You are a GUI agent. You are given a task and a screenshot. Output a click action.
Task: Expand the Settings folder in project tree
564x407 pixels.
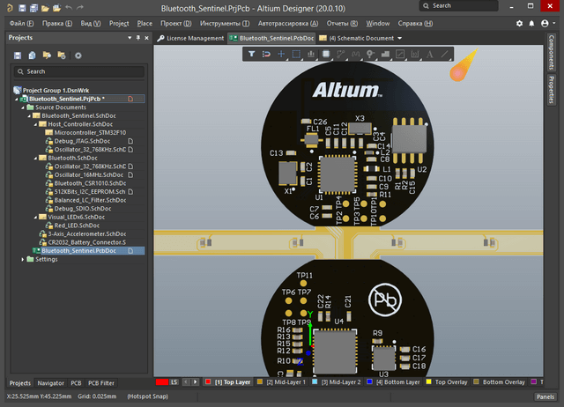[x=24, y=259]
